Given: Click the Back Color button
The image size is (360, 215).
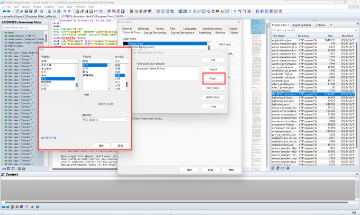Looking at the screenshot, I should pos(213,97).
